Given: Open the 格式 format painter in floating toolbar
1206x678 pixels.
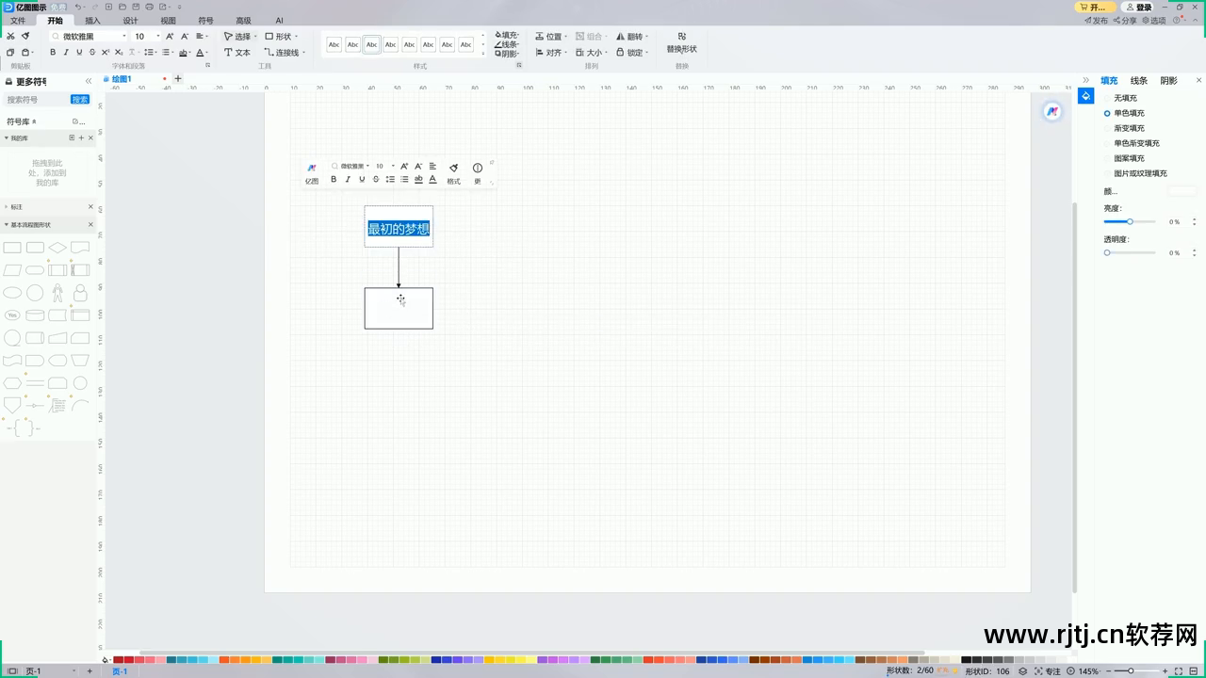Looking at the screenshot, I should tap(453, 173).
